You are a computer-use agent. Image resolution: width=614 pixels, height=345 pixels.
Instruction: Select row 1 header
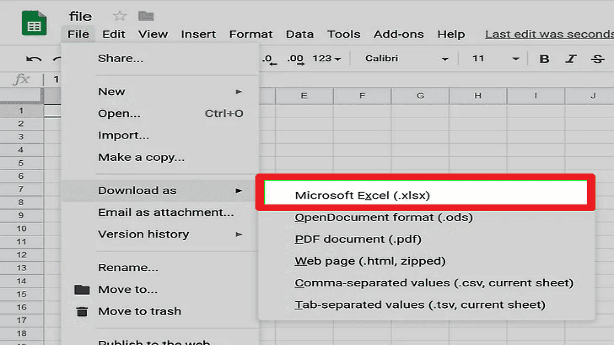pyautogui.click(x=21, y=111)
